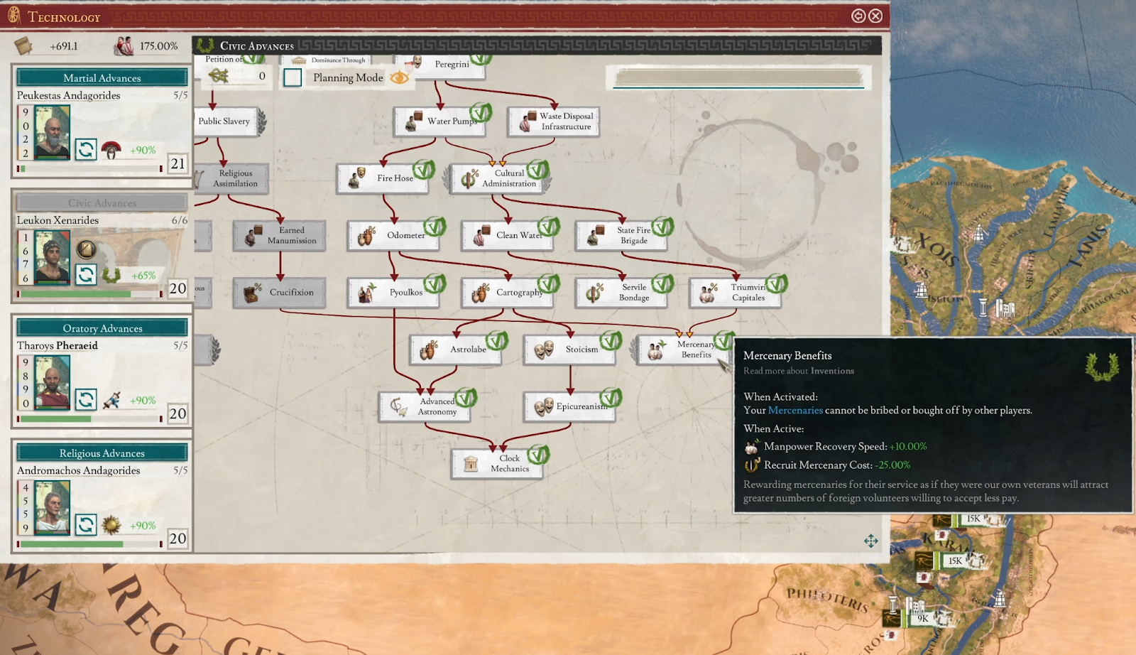1136x655 pixels.
Task: Click the Religious research progress bar
Action: point(90,543)
